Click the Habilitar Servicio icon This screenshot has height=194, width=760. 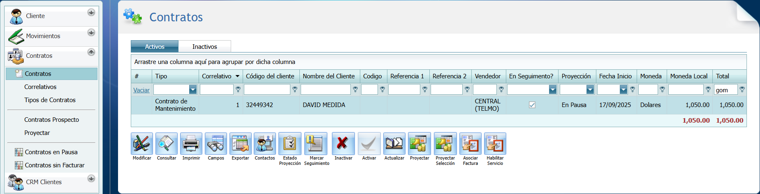pyautogui.click(x=495, y=144)
